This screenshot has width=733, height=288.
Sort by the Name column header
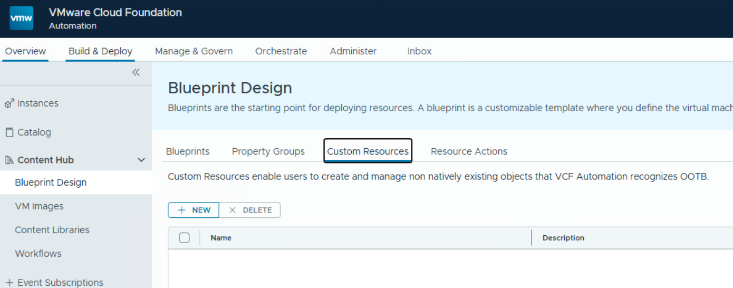[x=221, y=238]
